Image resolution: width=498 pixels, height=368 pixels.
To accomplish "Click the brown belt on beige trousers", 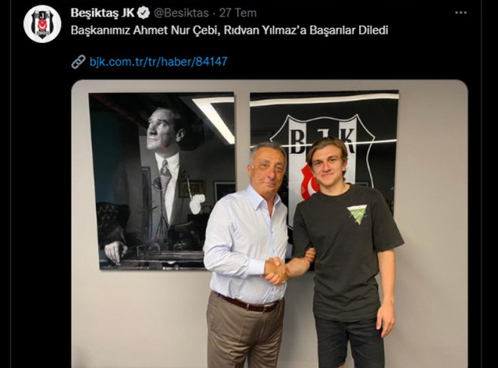I will [x=247, y=303].
